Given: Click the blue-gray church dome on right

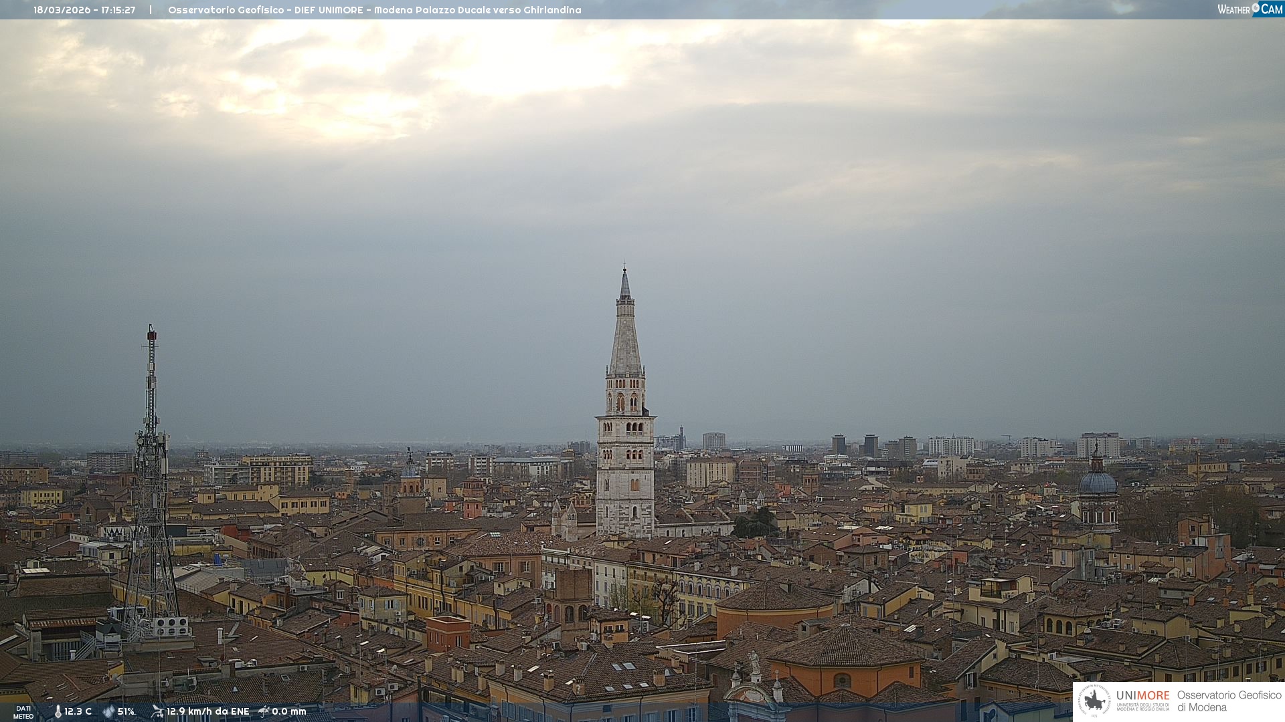Looking at the screenshot, I should (1098, 483).
